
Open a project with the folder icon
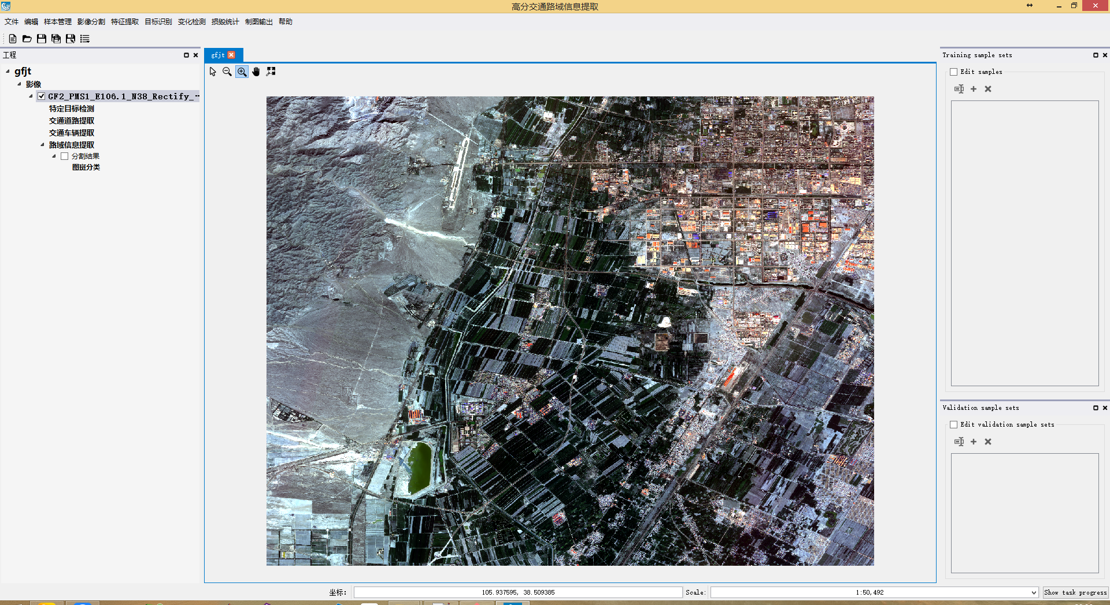coord(27,39)
